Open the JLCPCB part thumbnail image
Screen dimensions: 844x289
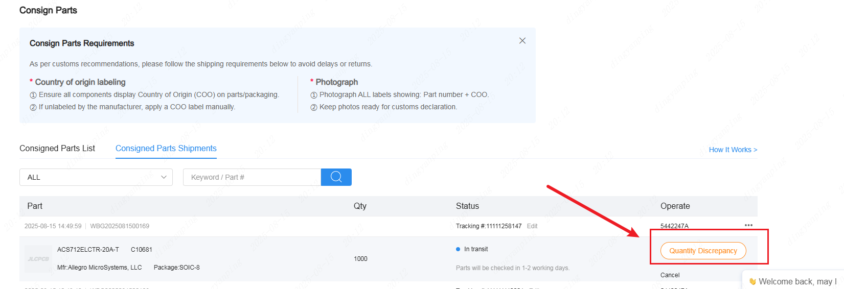click(x=38, y=259)
